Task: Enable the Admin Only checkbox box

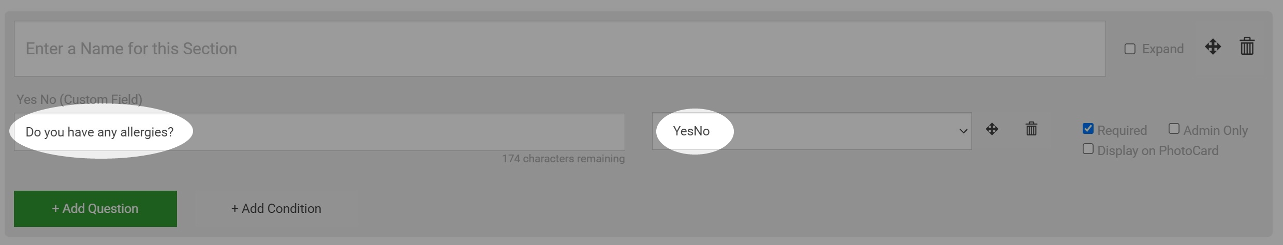Action: 1174,129
